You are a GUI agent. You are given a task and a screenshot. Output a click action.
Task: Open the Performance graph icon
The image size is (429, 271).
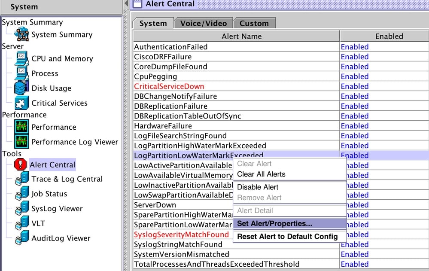pyautogui.click(x=22, y=127)
